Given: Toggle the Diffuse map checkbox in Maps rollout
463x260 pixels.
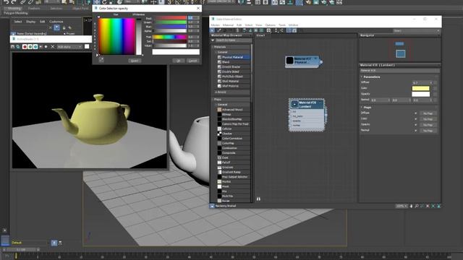Looking at the screenshot, I should click(416, 113).
